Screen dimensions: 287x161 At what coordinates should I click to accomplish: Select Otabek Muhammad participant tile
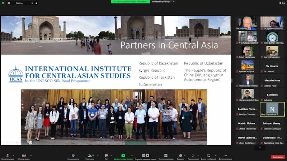(247, 123)
